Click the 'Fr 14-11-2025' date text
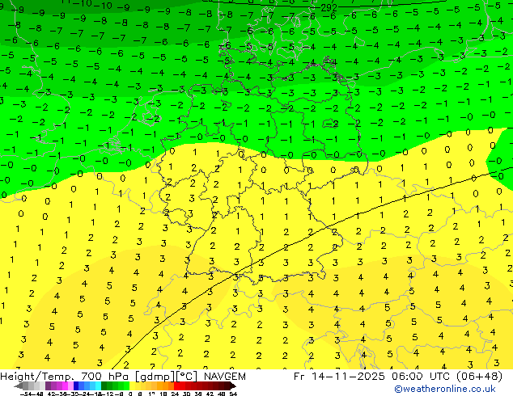Screen dimensions: 513x396 [x=339, y=377]
